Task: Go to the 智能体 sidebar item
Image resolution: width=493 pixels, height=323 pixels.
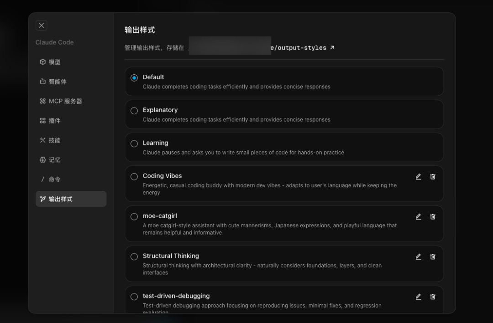Action: 57,82
